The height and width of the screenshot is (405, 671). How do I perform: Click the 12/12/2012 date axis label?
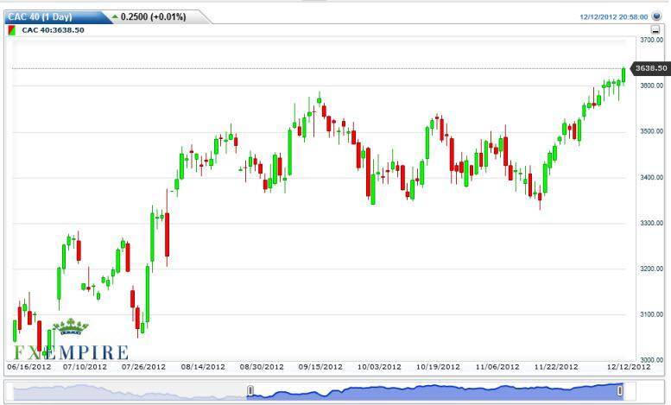[x=628, y=367]
